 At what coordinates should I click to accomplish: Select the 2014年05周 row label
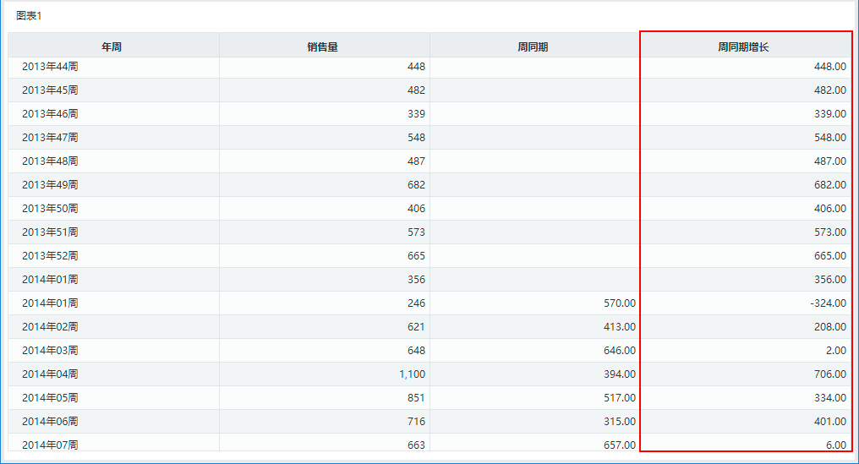[x=50, y=397]
